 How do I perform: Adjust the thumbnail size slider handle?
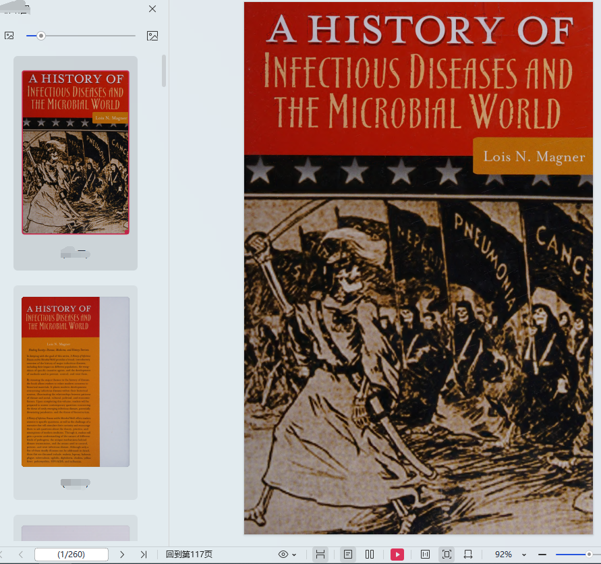click(x=41, y=36)
